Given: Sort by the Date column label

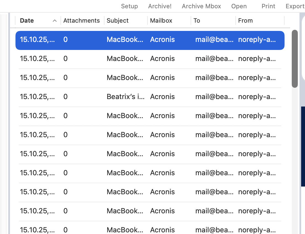Looking at the screenshot, I should pyautogui.click(x=27, y=21).
